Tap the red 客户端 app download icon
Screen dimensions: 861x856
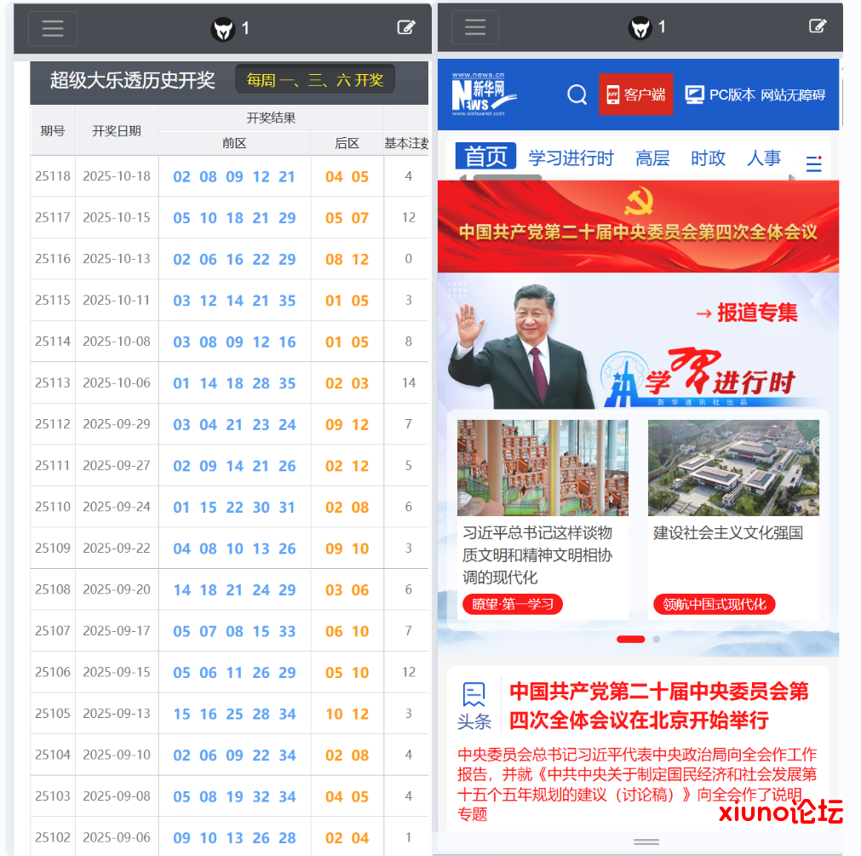tap(615, 95)
